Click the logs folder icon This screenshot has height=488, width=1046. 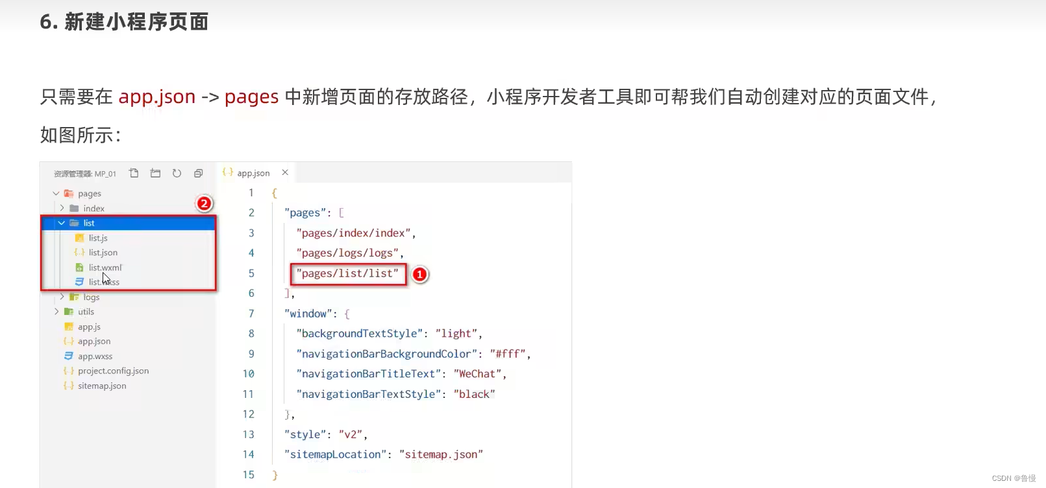74,297
